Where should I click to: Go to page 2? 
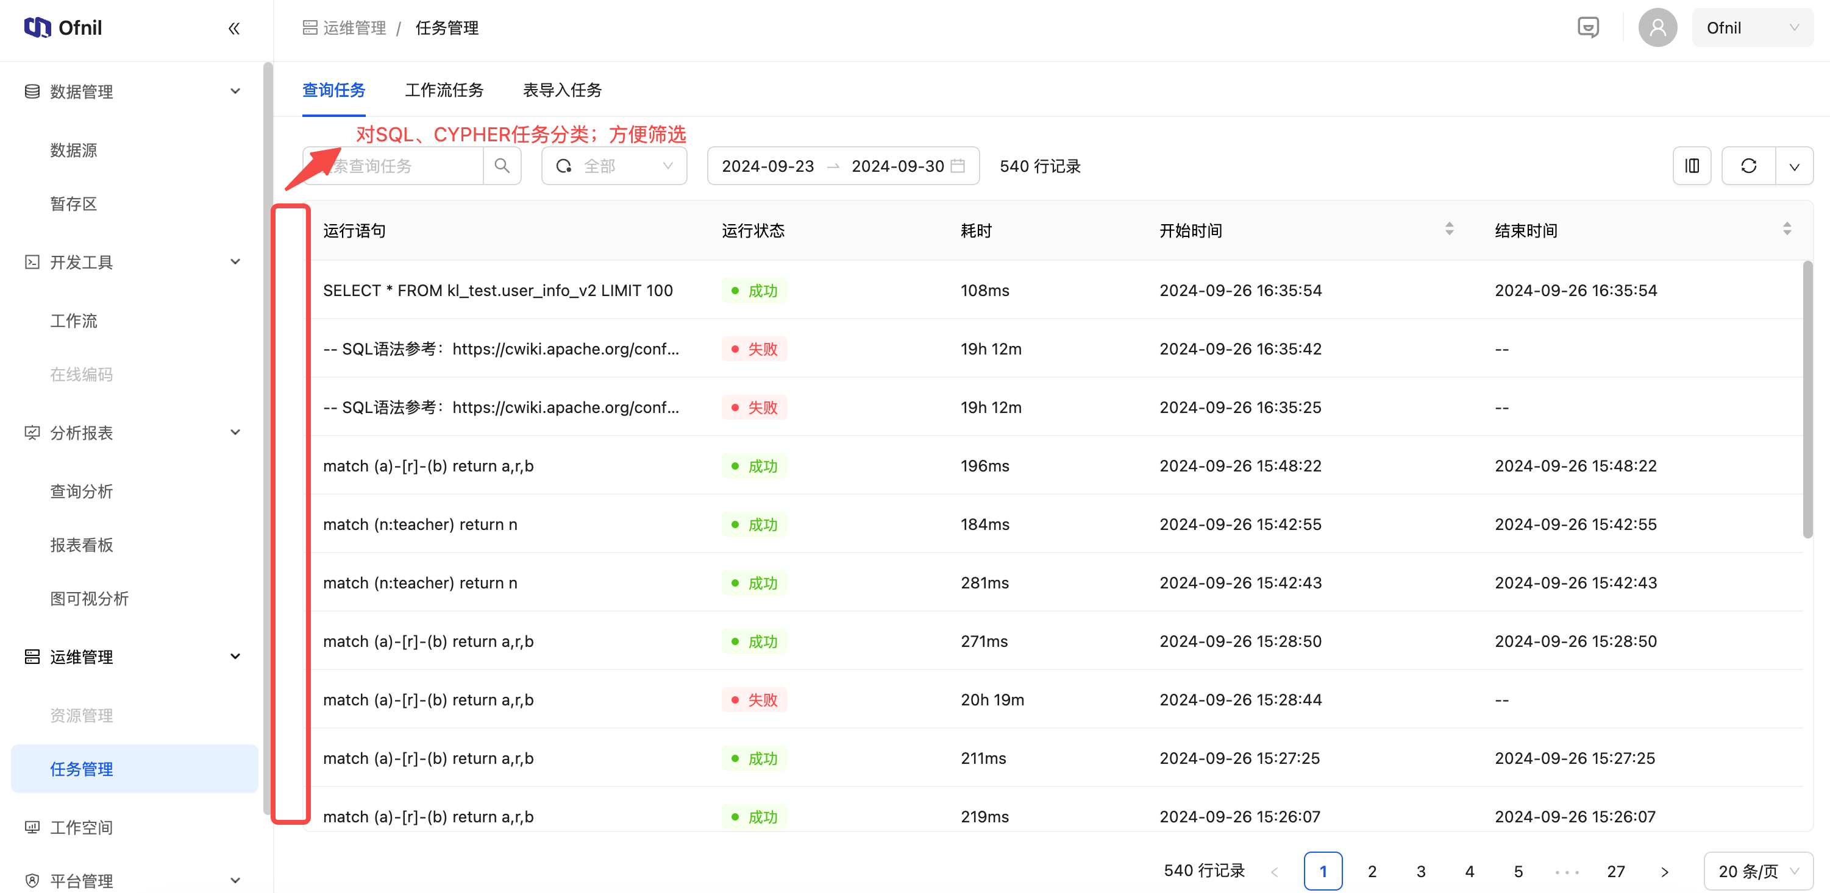click(1372, 871)
